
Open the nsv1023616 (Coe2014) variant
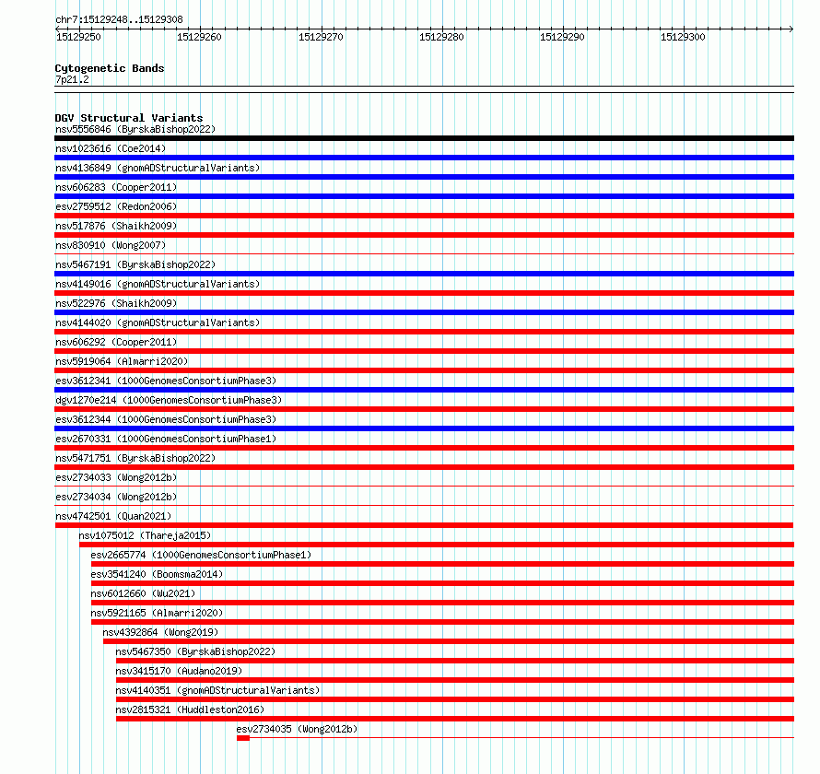[x=111, y=148]
